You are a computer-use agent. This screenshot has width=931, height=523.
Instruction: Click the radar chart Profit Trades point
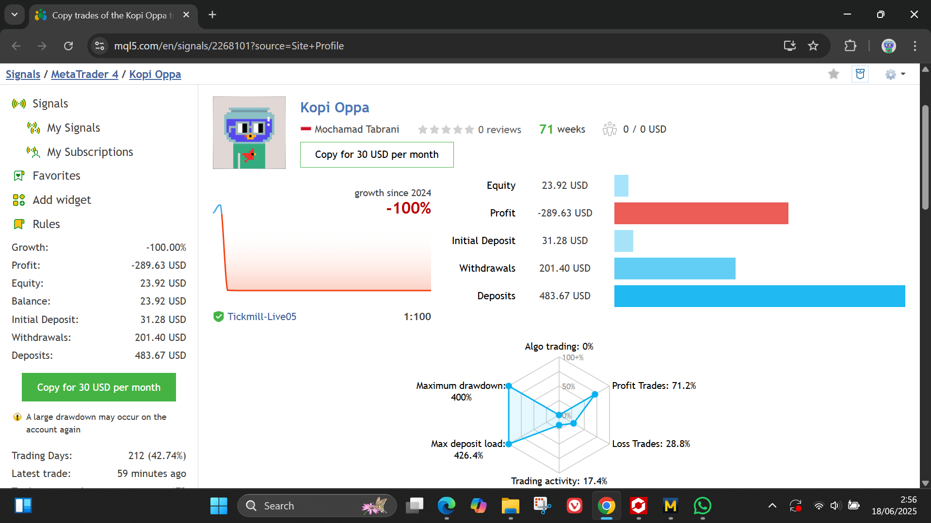(x=595, y=394)
